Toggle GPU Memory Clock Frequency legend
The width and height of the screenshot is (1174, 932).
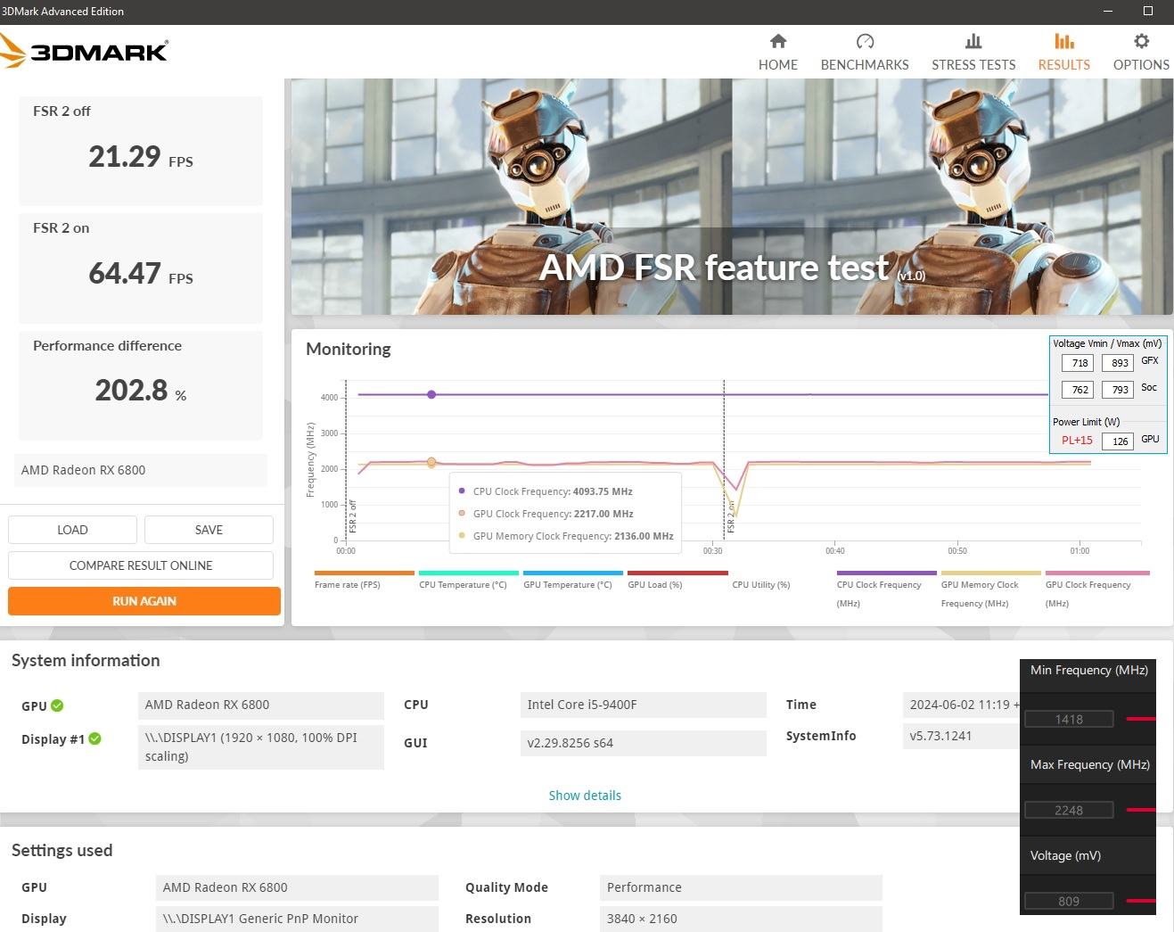(x=990, y=590)
